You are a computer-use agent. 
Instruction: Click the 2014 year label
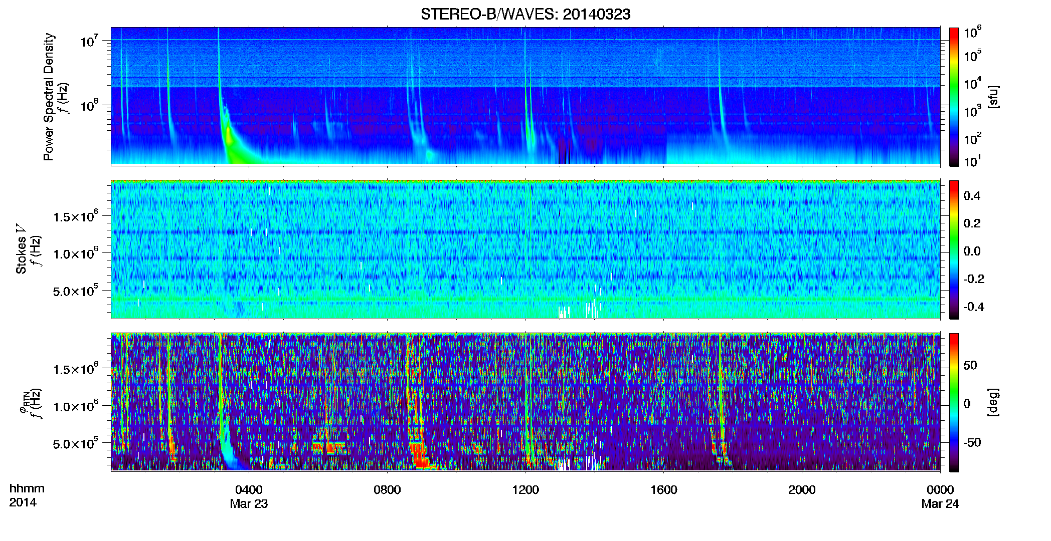[23, 502]
